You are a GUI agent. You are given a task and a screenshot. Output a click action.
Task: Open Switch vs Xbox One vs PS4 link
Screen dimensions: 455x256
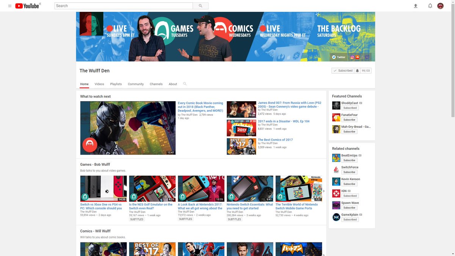(101, 206)
